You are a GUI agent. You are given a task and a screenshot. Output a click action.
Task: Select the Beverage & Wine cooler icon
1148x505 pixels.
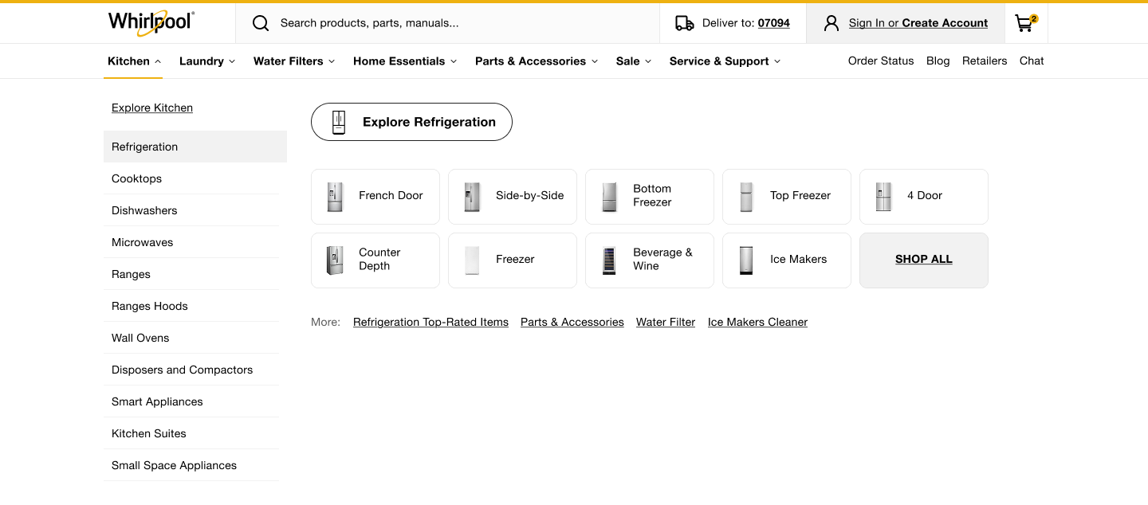point(609,260)
